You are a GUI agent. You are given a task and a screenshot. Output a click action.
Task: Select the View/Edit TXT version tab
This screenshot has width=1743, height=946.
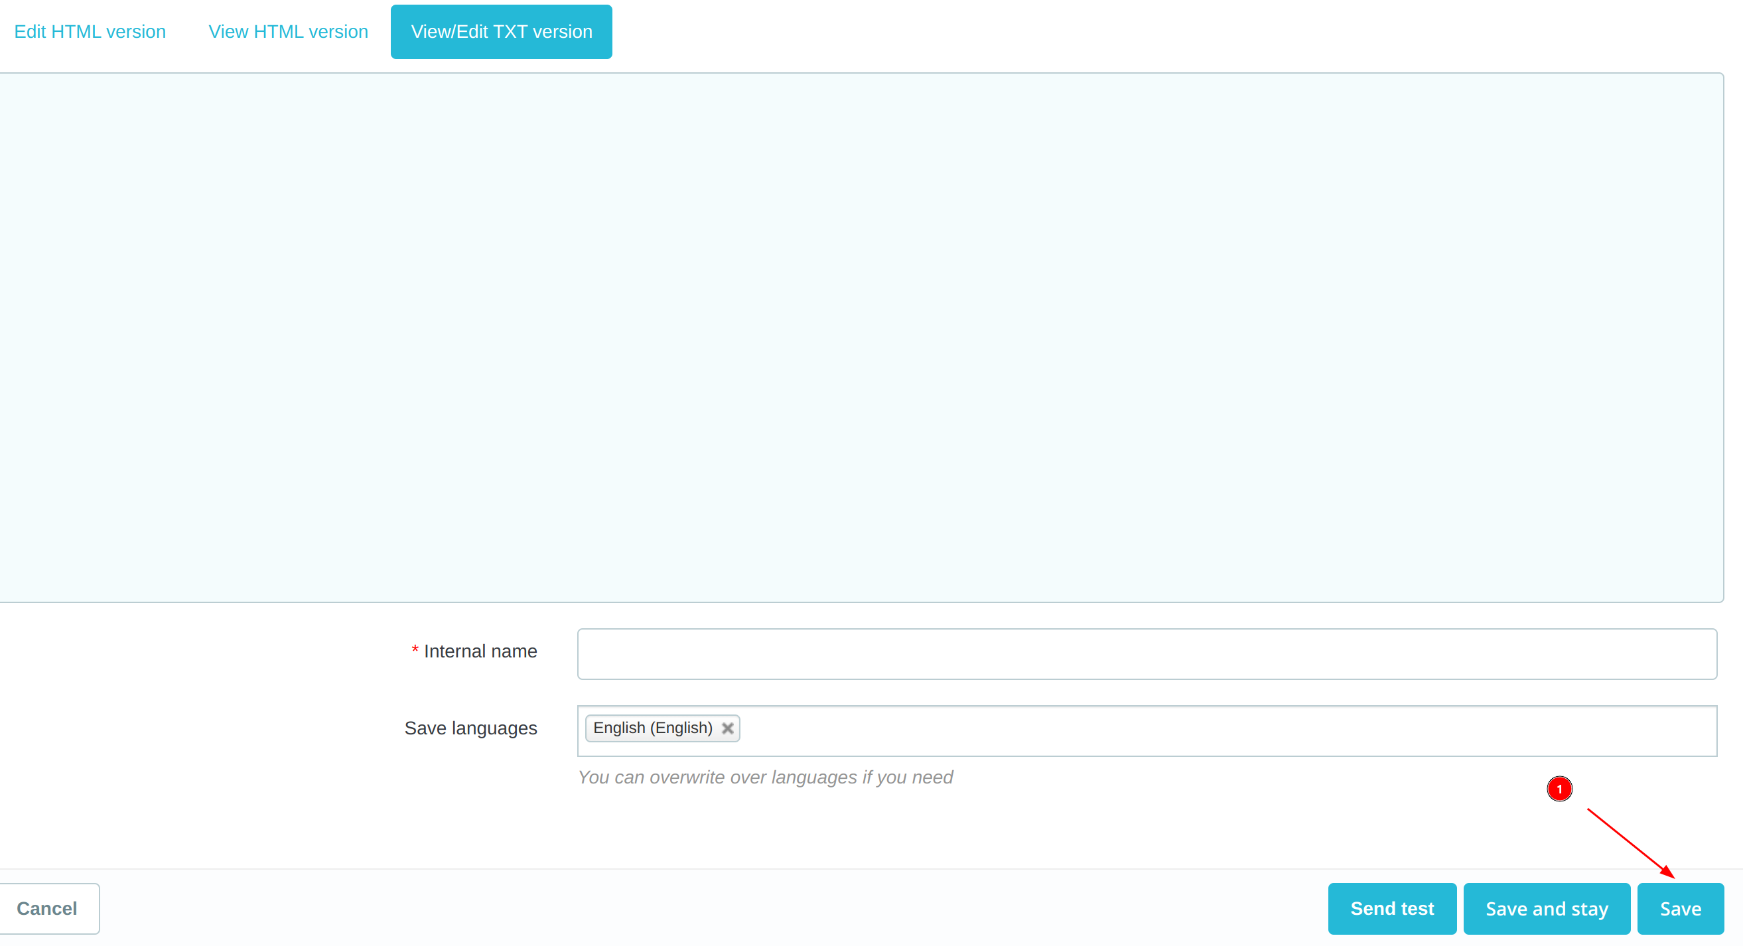pyautogui.click(x=501, y=32)
